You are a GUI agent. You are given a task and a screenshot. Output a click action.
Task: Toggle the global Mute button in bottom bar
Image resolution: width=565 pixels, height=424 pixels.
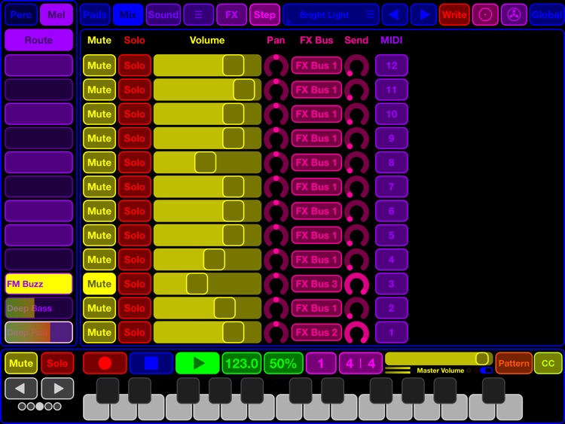[x=21, y=363]
